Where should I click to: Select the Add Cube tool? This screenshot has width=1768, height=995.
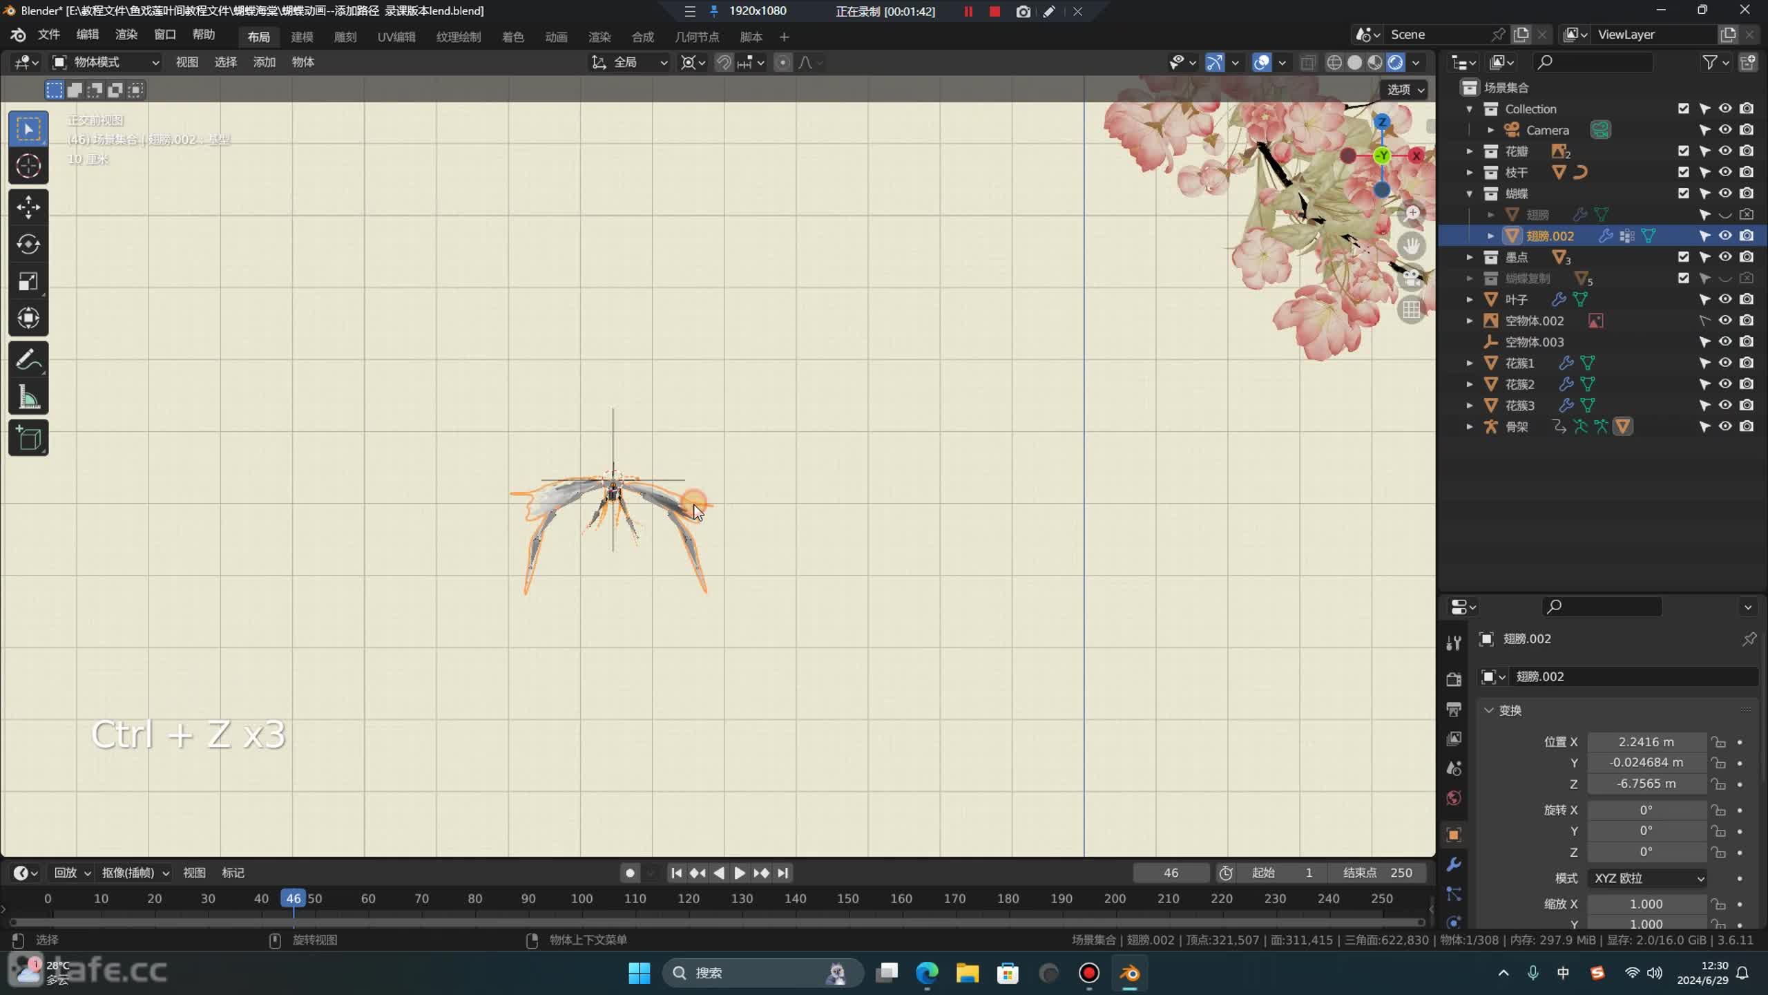tap(28, 438)
